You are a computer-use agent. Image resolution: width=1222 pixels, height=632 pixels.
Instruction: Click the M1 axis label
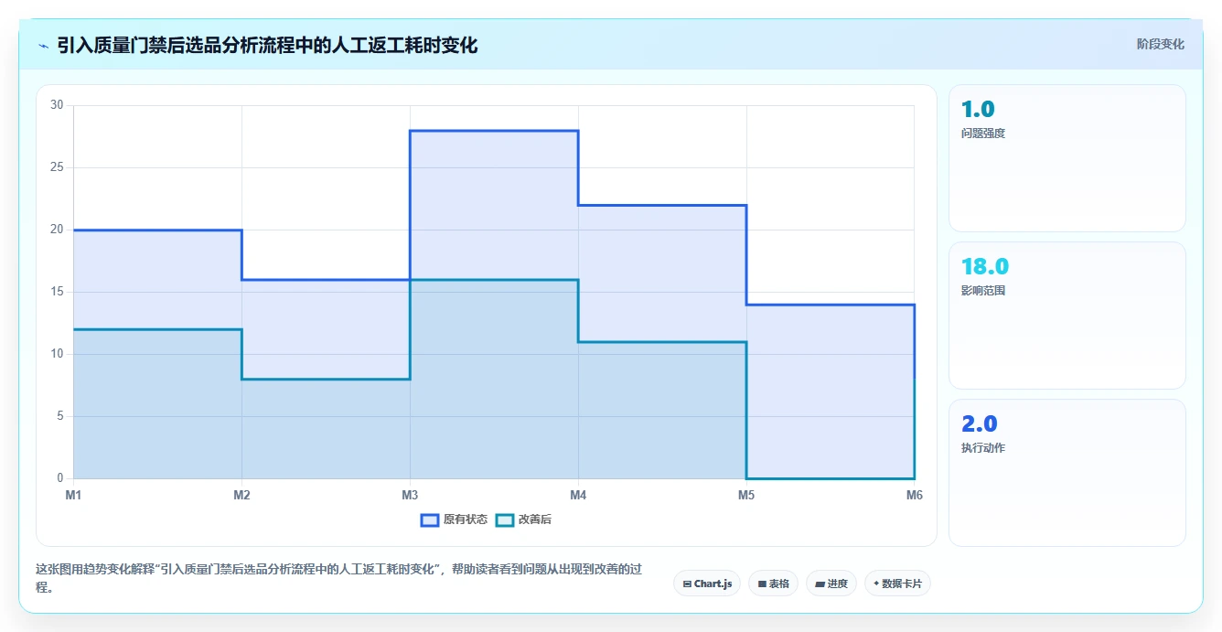point(73,495)
